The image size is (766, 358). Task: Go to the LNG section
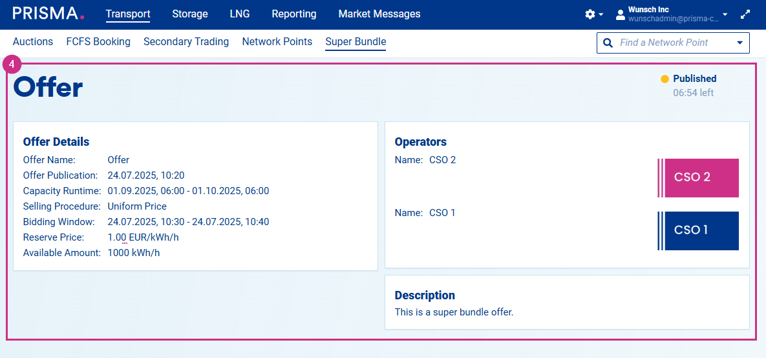(240, 14)
